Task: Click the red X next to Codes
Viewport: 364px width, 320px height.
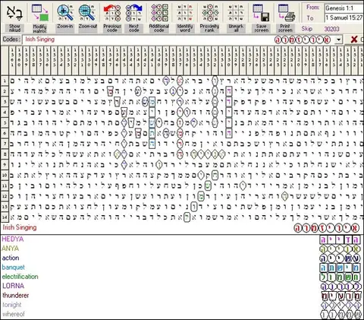Action: (x=354, y=40)
